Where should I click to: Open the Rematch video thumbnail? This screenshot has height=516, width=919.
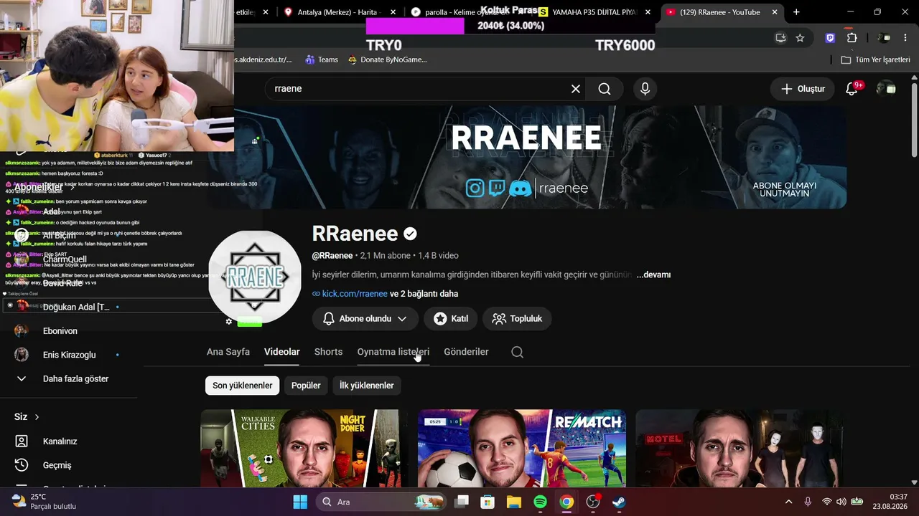coord(522,449)
